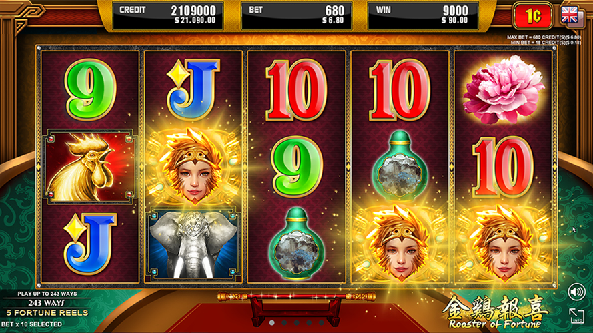The height and width of the screenshot is (333, 593).
Task: Select the golden rooster symbol on reel one
Action: [x=89, y=166]
